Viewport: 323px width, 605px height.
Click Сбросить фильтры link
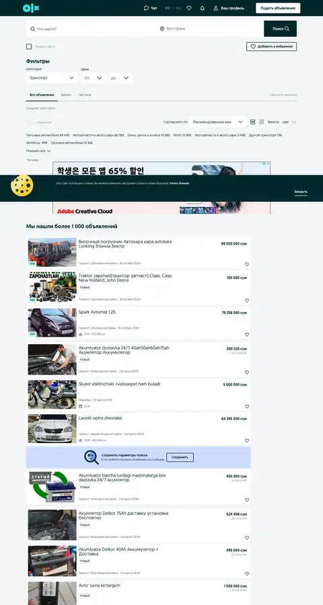coord(283,95)
